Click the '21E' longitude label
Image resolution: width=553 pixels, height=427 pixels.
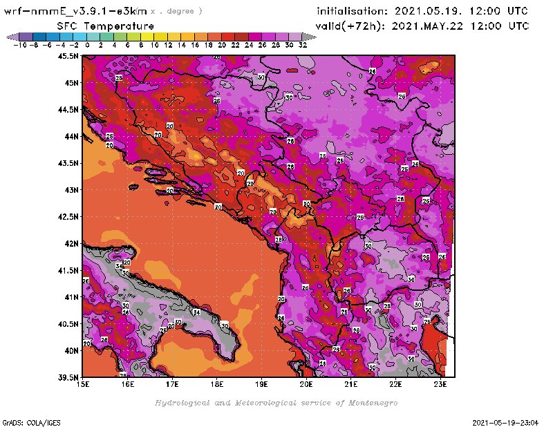[350, 384]
